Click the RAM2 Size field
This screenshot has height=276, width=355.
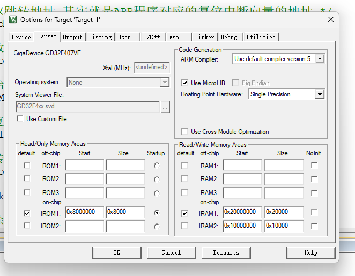(284, 179)
